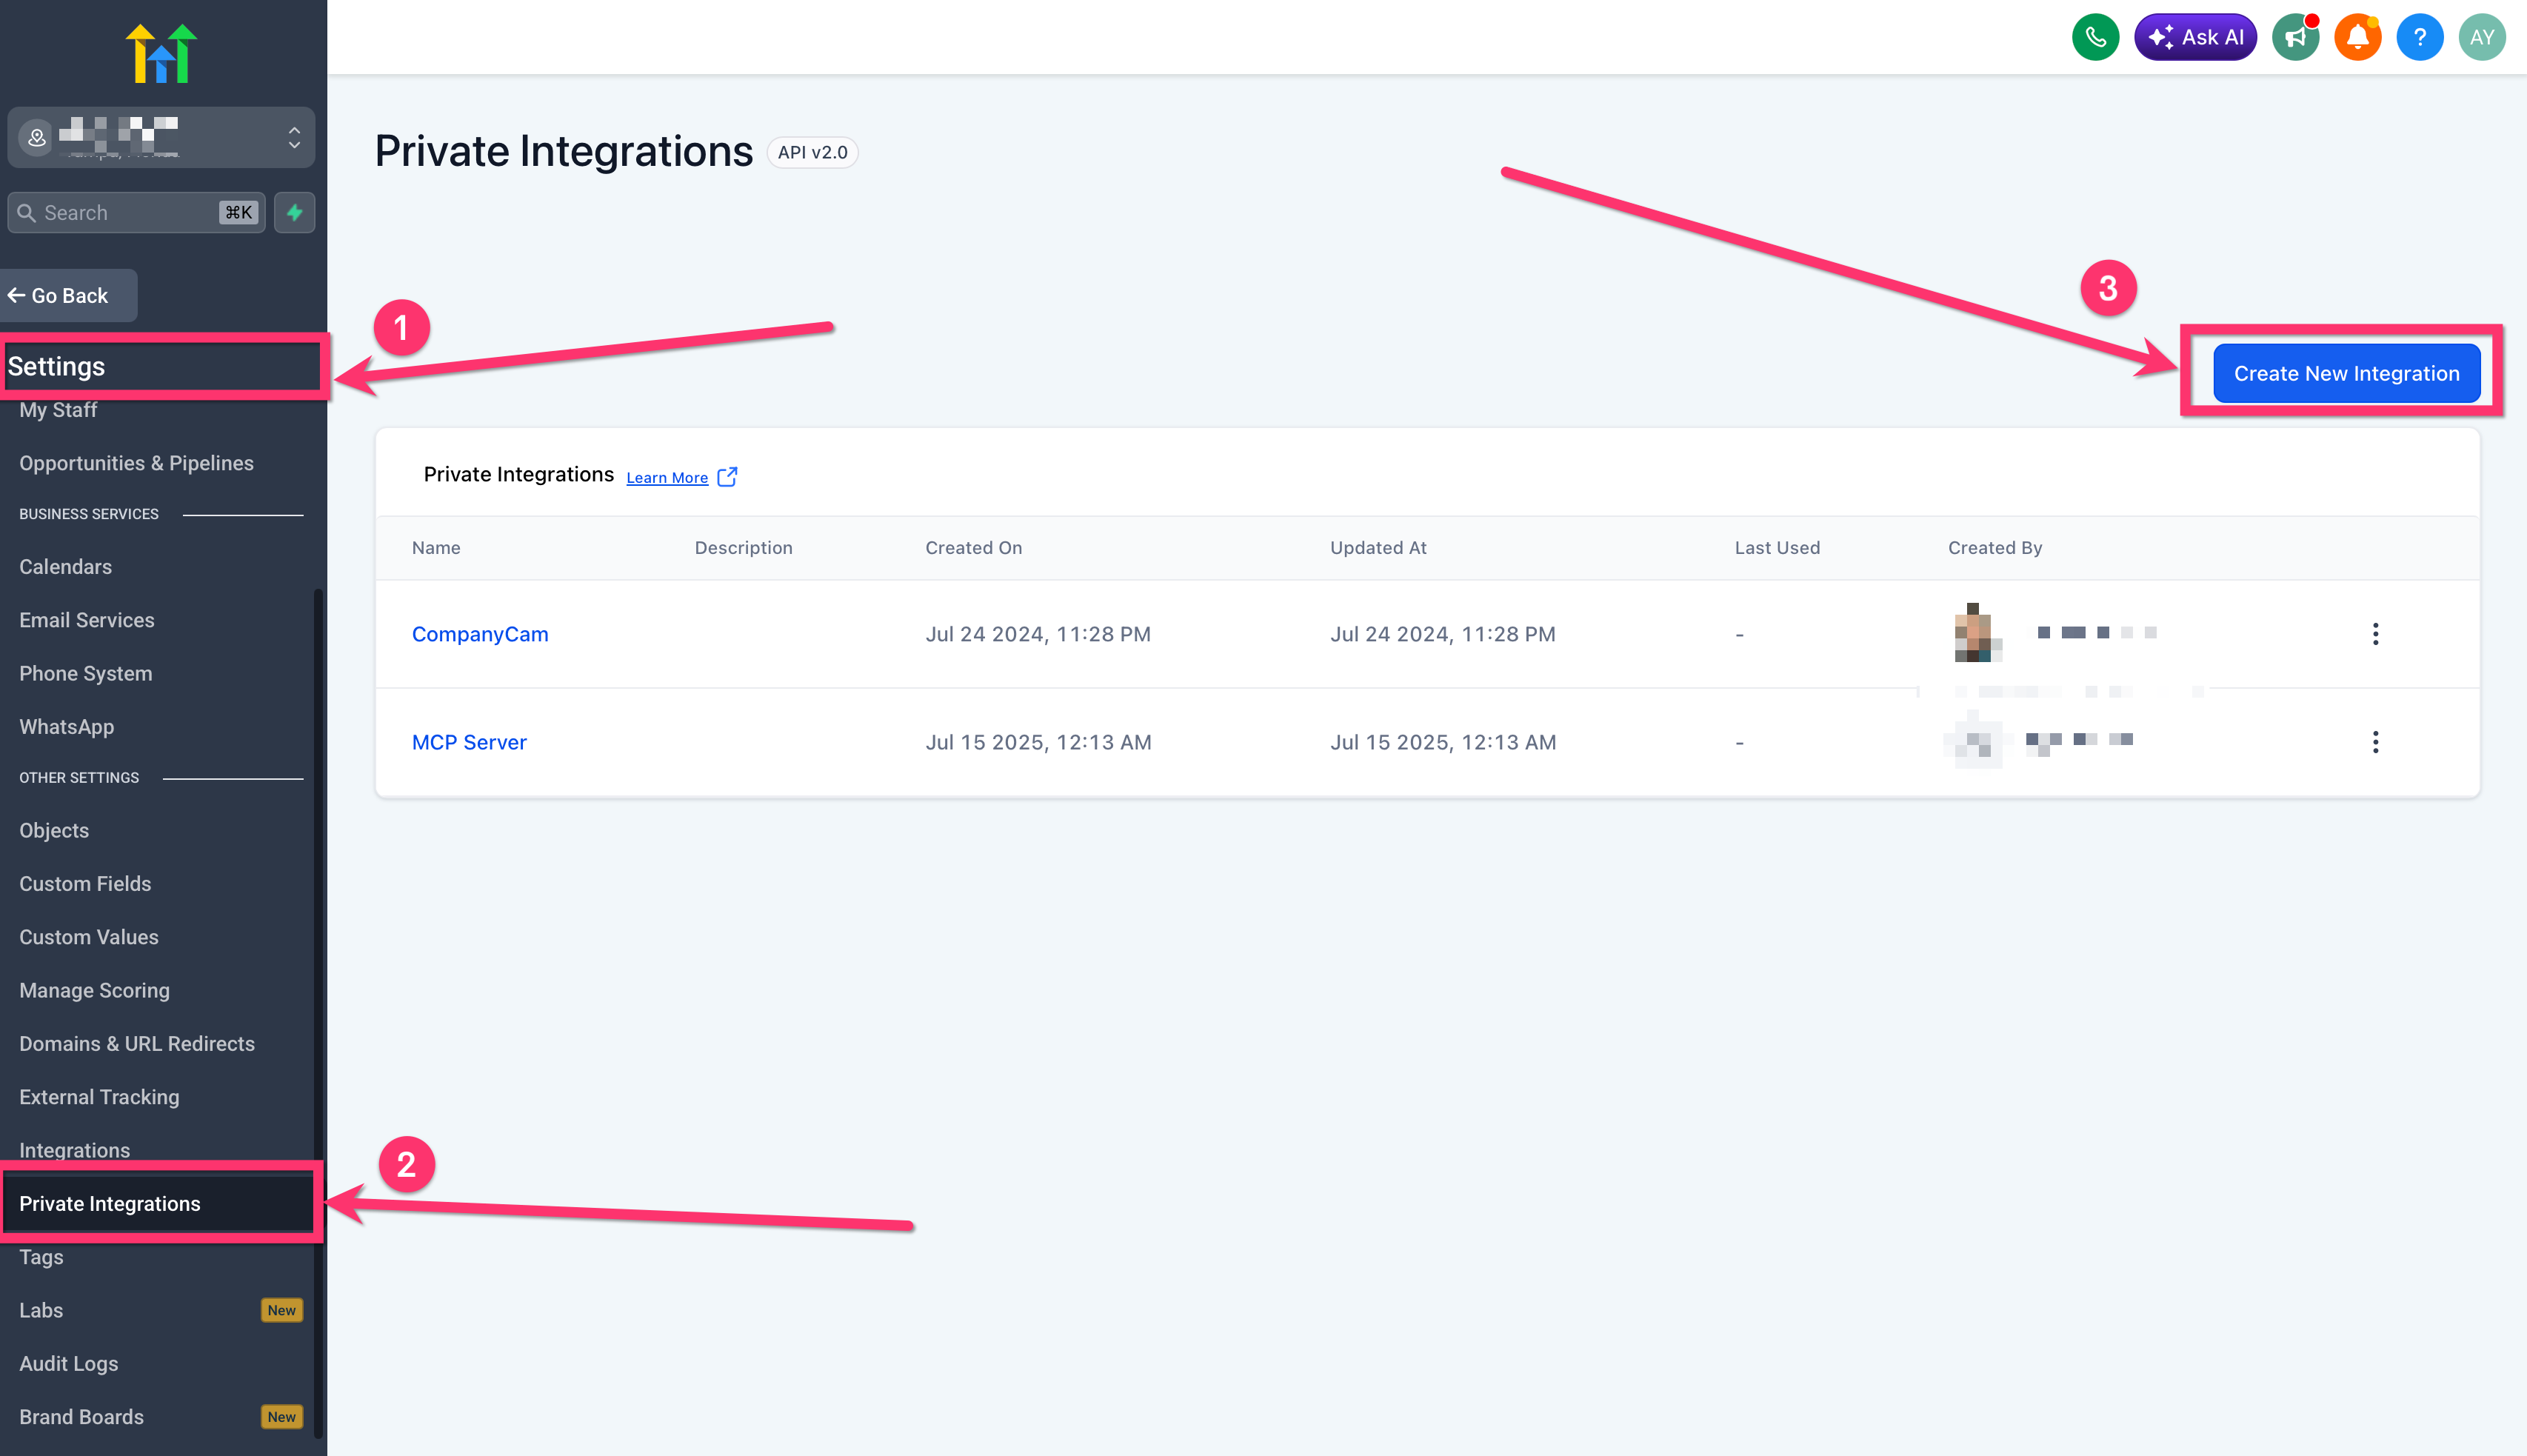This screenshot has width=2527, height=1456.
Task: Open the three-dot menu for CompanyCam
Action: click(2375, 634)
